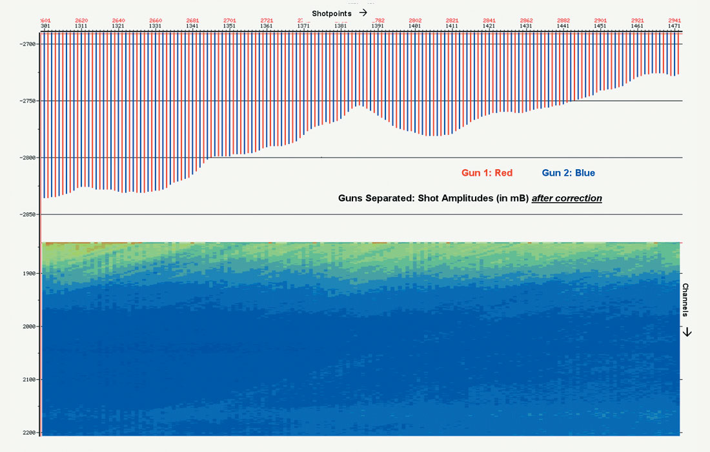Click the black shot number 1371

click(303, 26)
